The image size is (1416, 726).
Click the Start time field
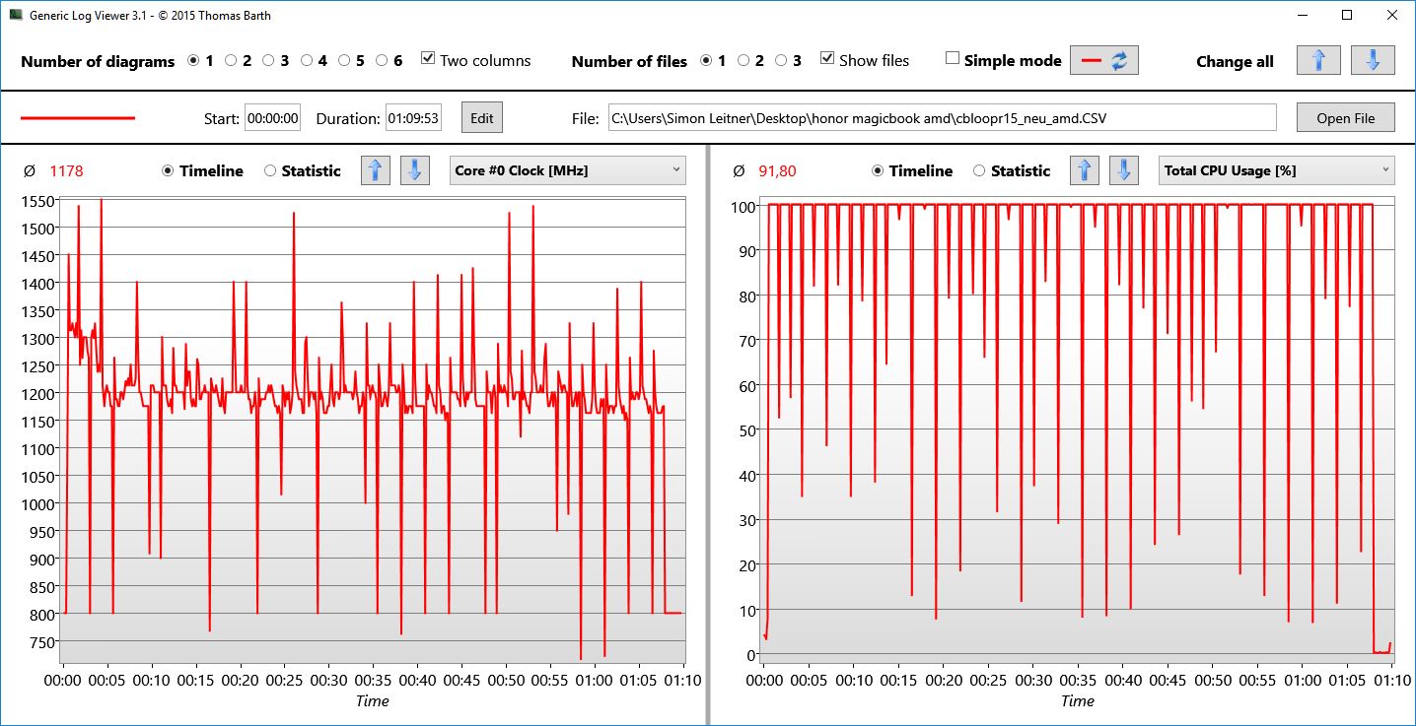point(272,118)
